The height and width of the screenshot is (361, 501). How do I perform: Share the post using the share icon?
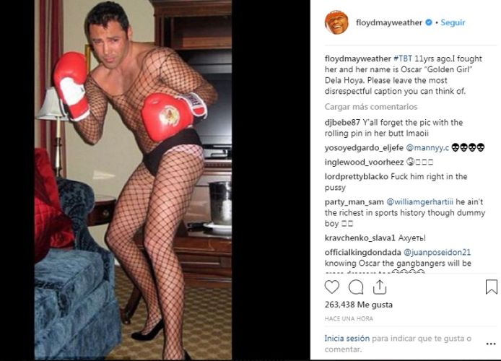[380, 287]
